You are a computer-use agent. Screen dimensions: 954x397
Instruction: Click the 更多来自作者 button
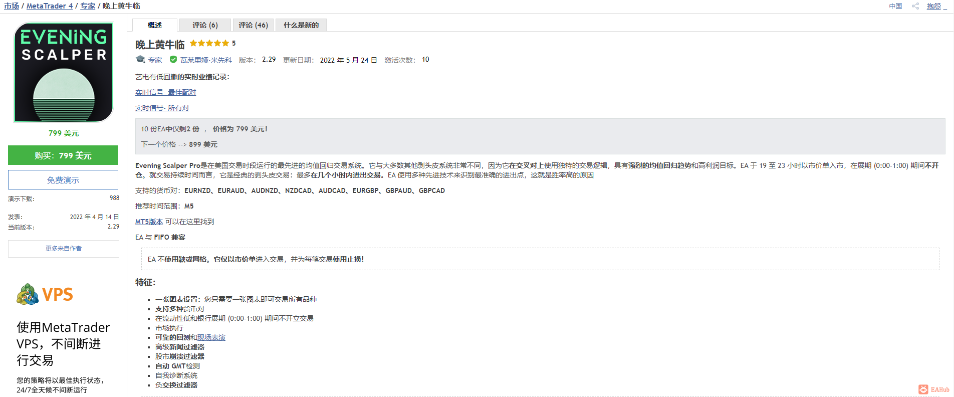(64, 249)
